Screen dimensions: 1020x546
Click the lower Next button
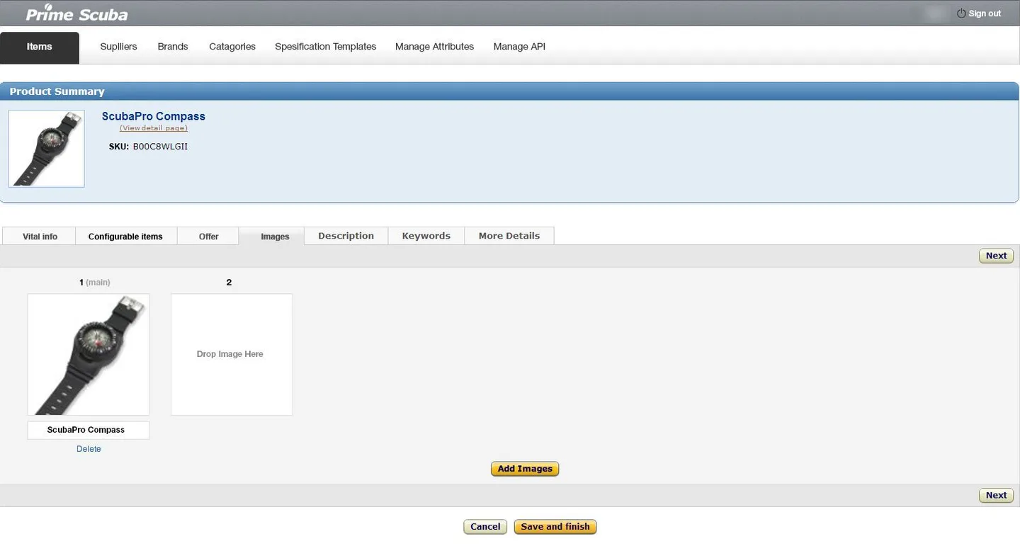point(996,495)
